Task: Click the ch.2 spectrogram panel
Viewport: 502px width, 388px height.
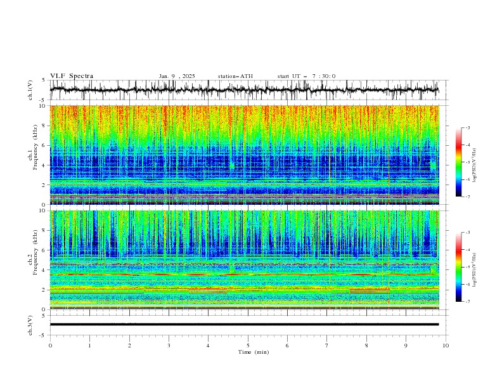Action: click(244, 260)
